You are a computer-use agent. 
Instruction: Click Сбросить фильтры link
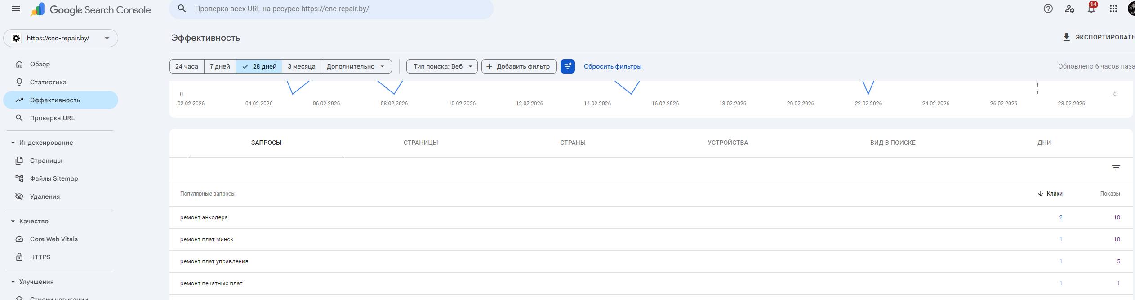[x=612, y=66]
